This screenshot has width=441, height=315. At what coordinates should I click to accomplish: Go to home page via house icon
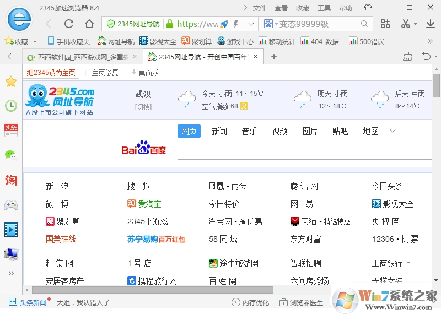[x=89, y=24]
